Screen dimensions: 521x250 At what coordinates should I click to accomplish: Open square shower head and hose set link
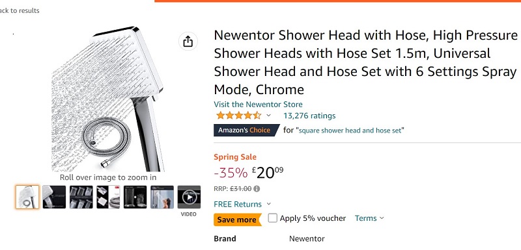(350, 130)
